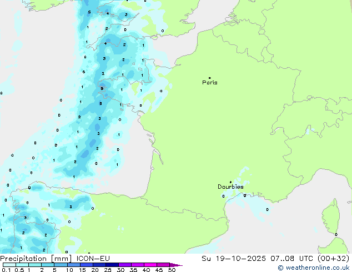Click the legend value label 50
Viewport: 352px width, 272px height.
(172, 270)
